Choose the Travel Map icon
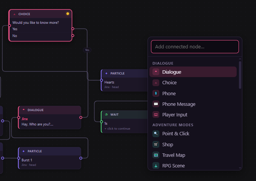 [156, 155]
